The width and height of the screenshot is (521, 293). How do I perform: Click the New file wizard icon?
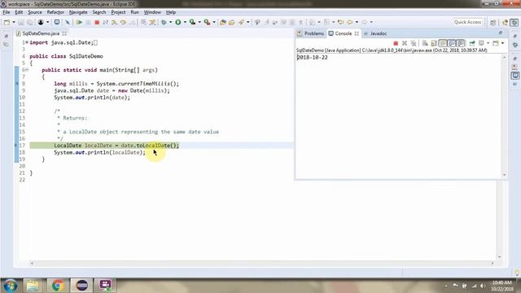pyautogui.click(x=7, y=22)
